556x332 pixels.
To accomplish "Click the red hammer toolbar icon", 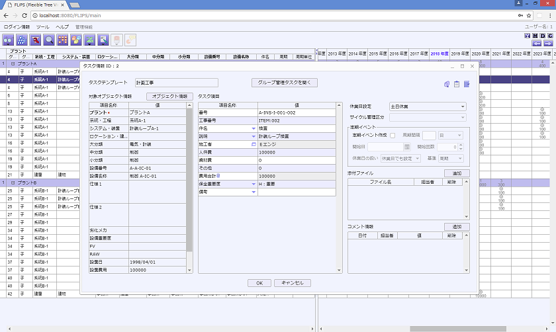I will 36,40.
